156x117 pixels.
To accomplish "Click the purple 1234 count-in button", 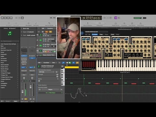I will 116,18.
